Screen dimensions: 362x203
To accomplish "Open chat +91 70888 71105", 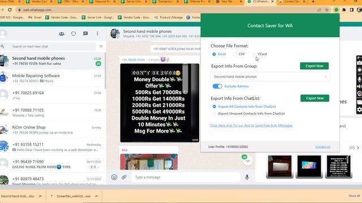I will tap(53, 113).
